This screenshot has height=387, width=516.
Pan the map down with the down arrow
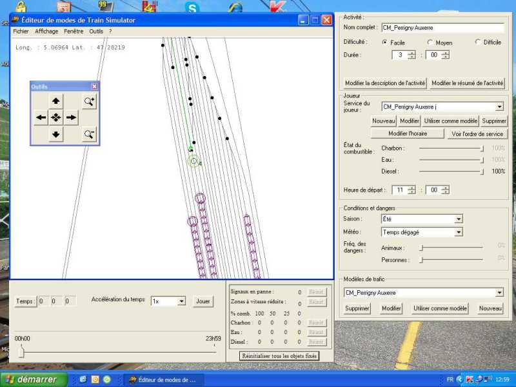point(56,134)
